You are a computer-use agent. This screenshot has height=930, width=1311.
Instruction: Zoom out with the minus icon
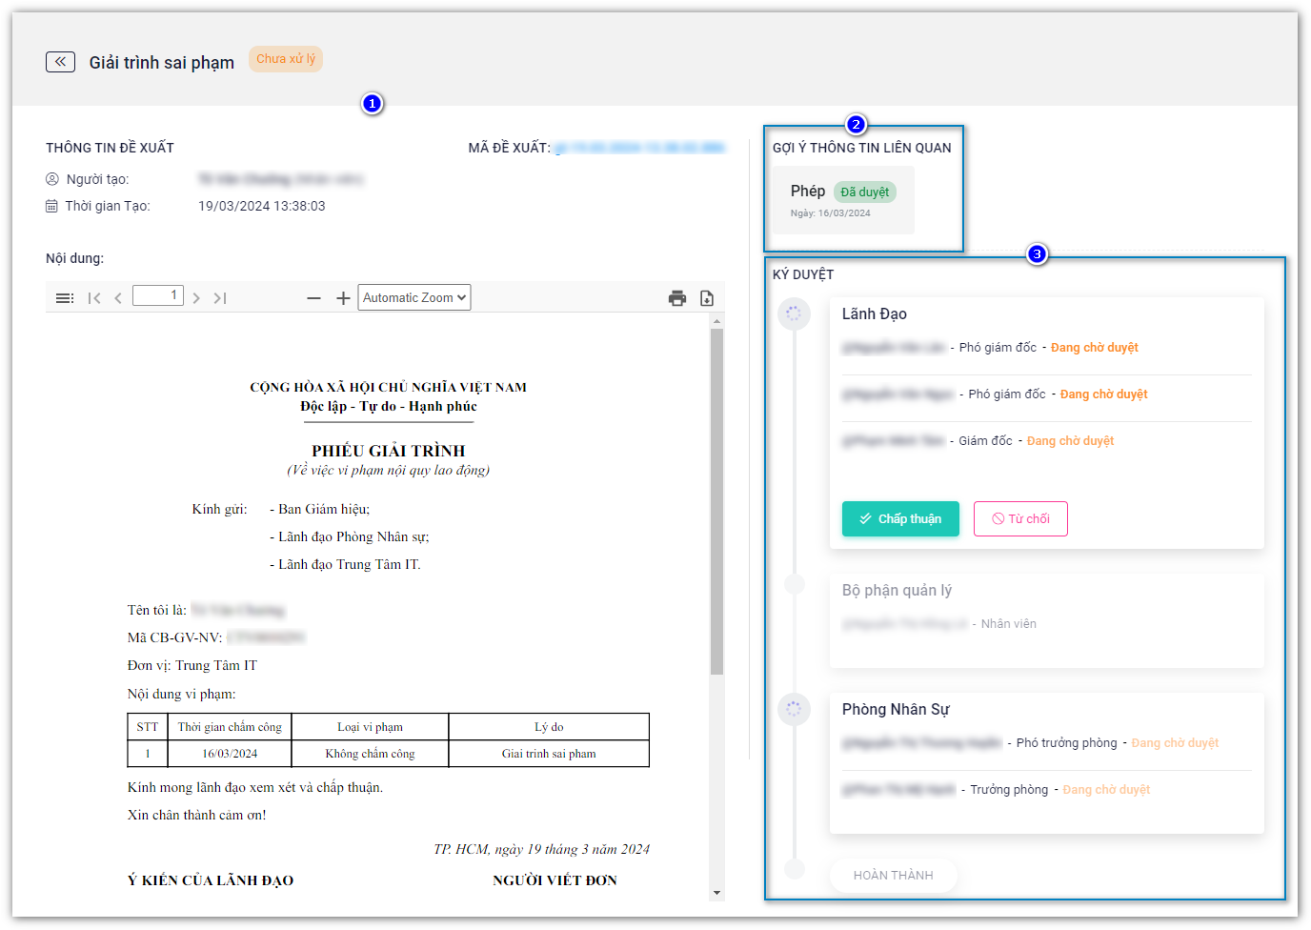(x=313, y=298)
